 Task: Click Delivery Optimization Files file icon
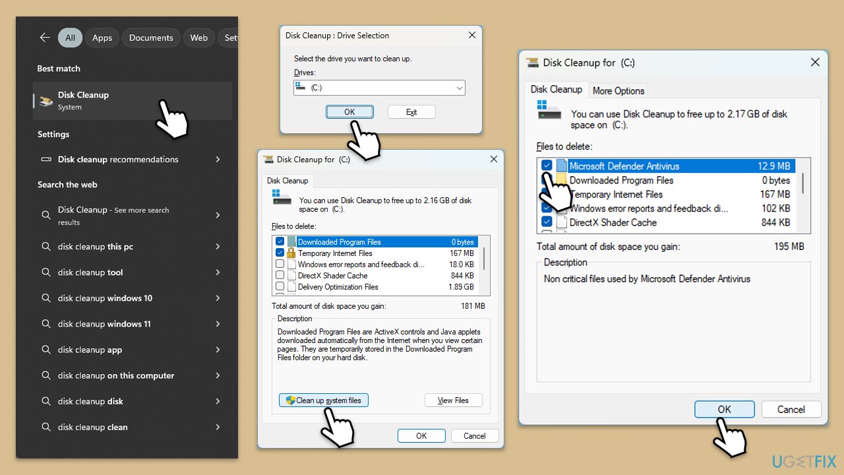tap(291, 287)
